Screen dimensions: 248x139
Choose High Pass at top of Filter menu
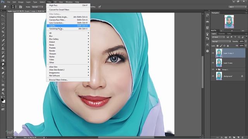[x=68, y=5]
